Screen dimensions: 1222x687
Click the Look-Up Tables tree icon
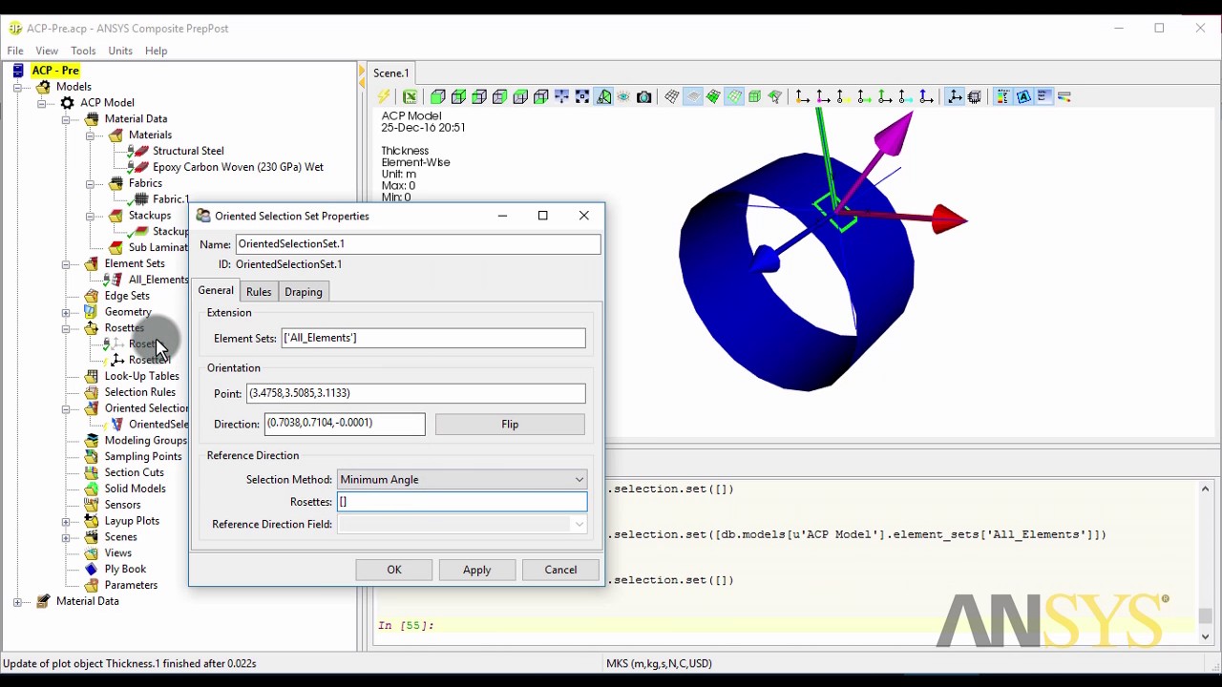point(92,376)
